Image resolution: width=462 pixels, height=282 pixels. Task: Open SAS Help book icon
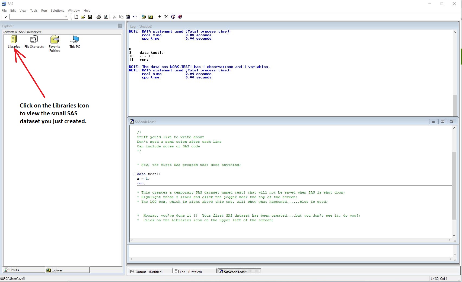click(180, 17)
